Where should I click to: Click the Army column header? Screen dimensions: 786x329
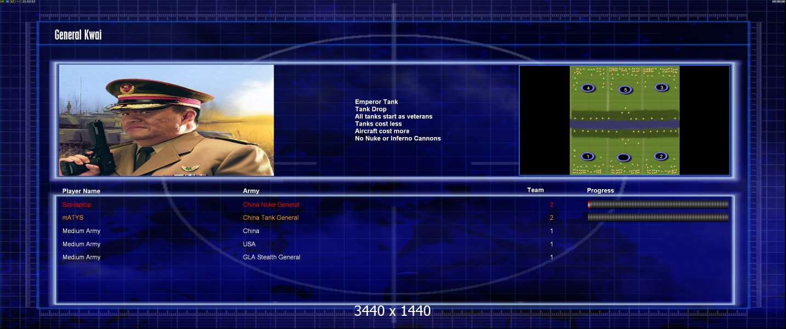pos(251,191)
